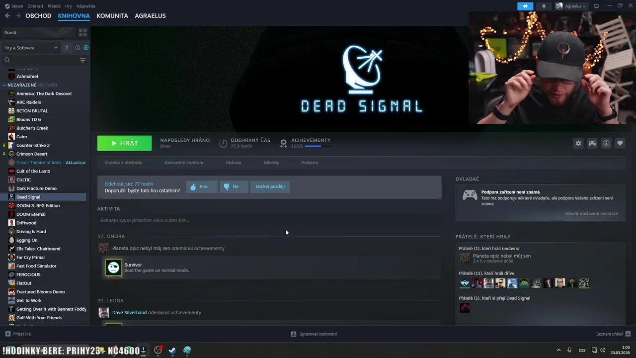
Task: Switch to Big Picture mode monitor icon
Action: coord(597,6)
